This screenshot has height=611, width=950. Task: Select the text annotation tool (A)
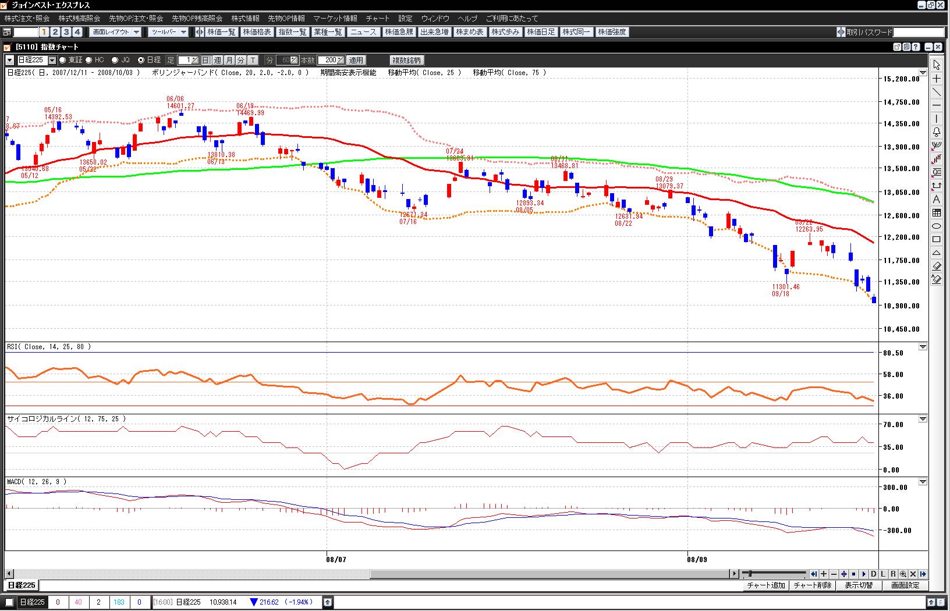(937, 200)
